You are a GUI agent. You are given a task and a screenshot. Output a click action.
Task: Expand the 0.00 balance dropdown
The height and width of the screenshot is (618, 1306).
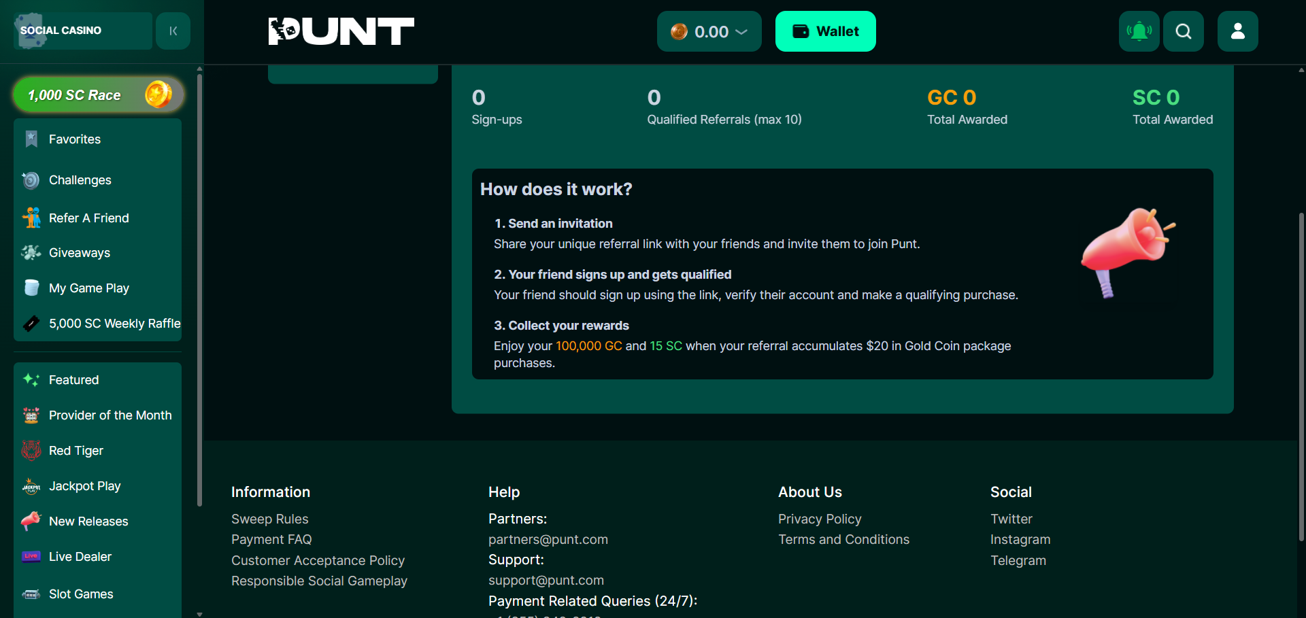point(741,32)
